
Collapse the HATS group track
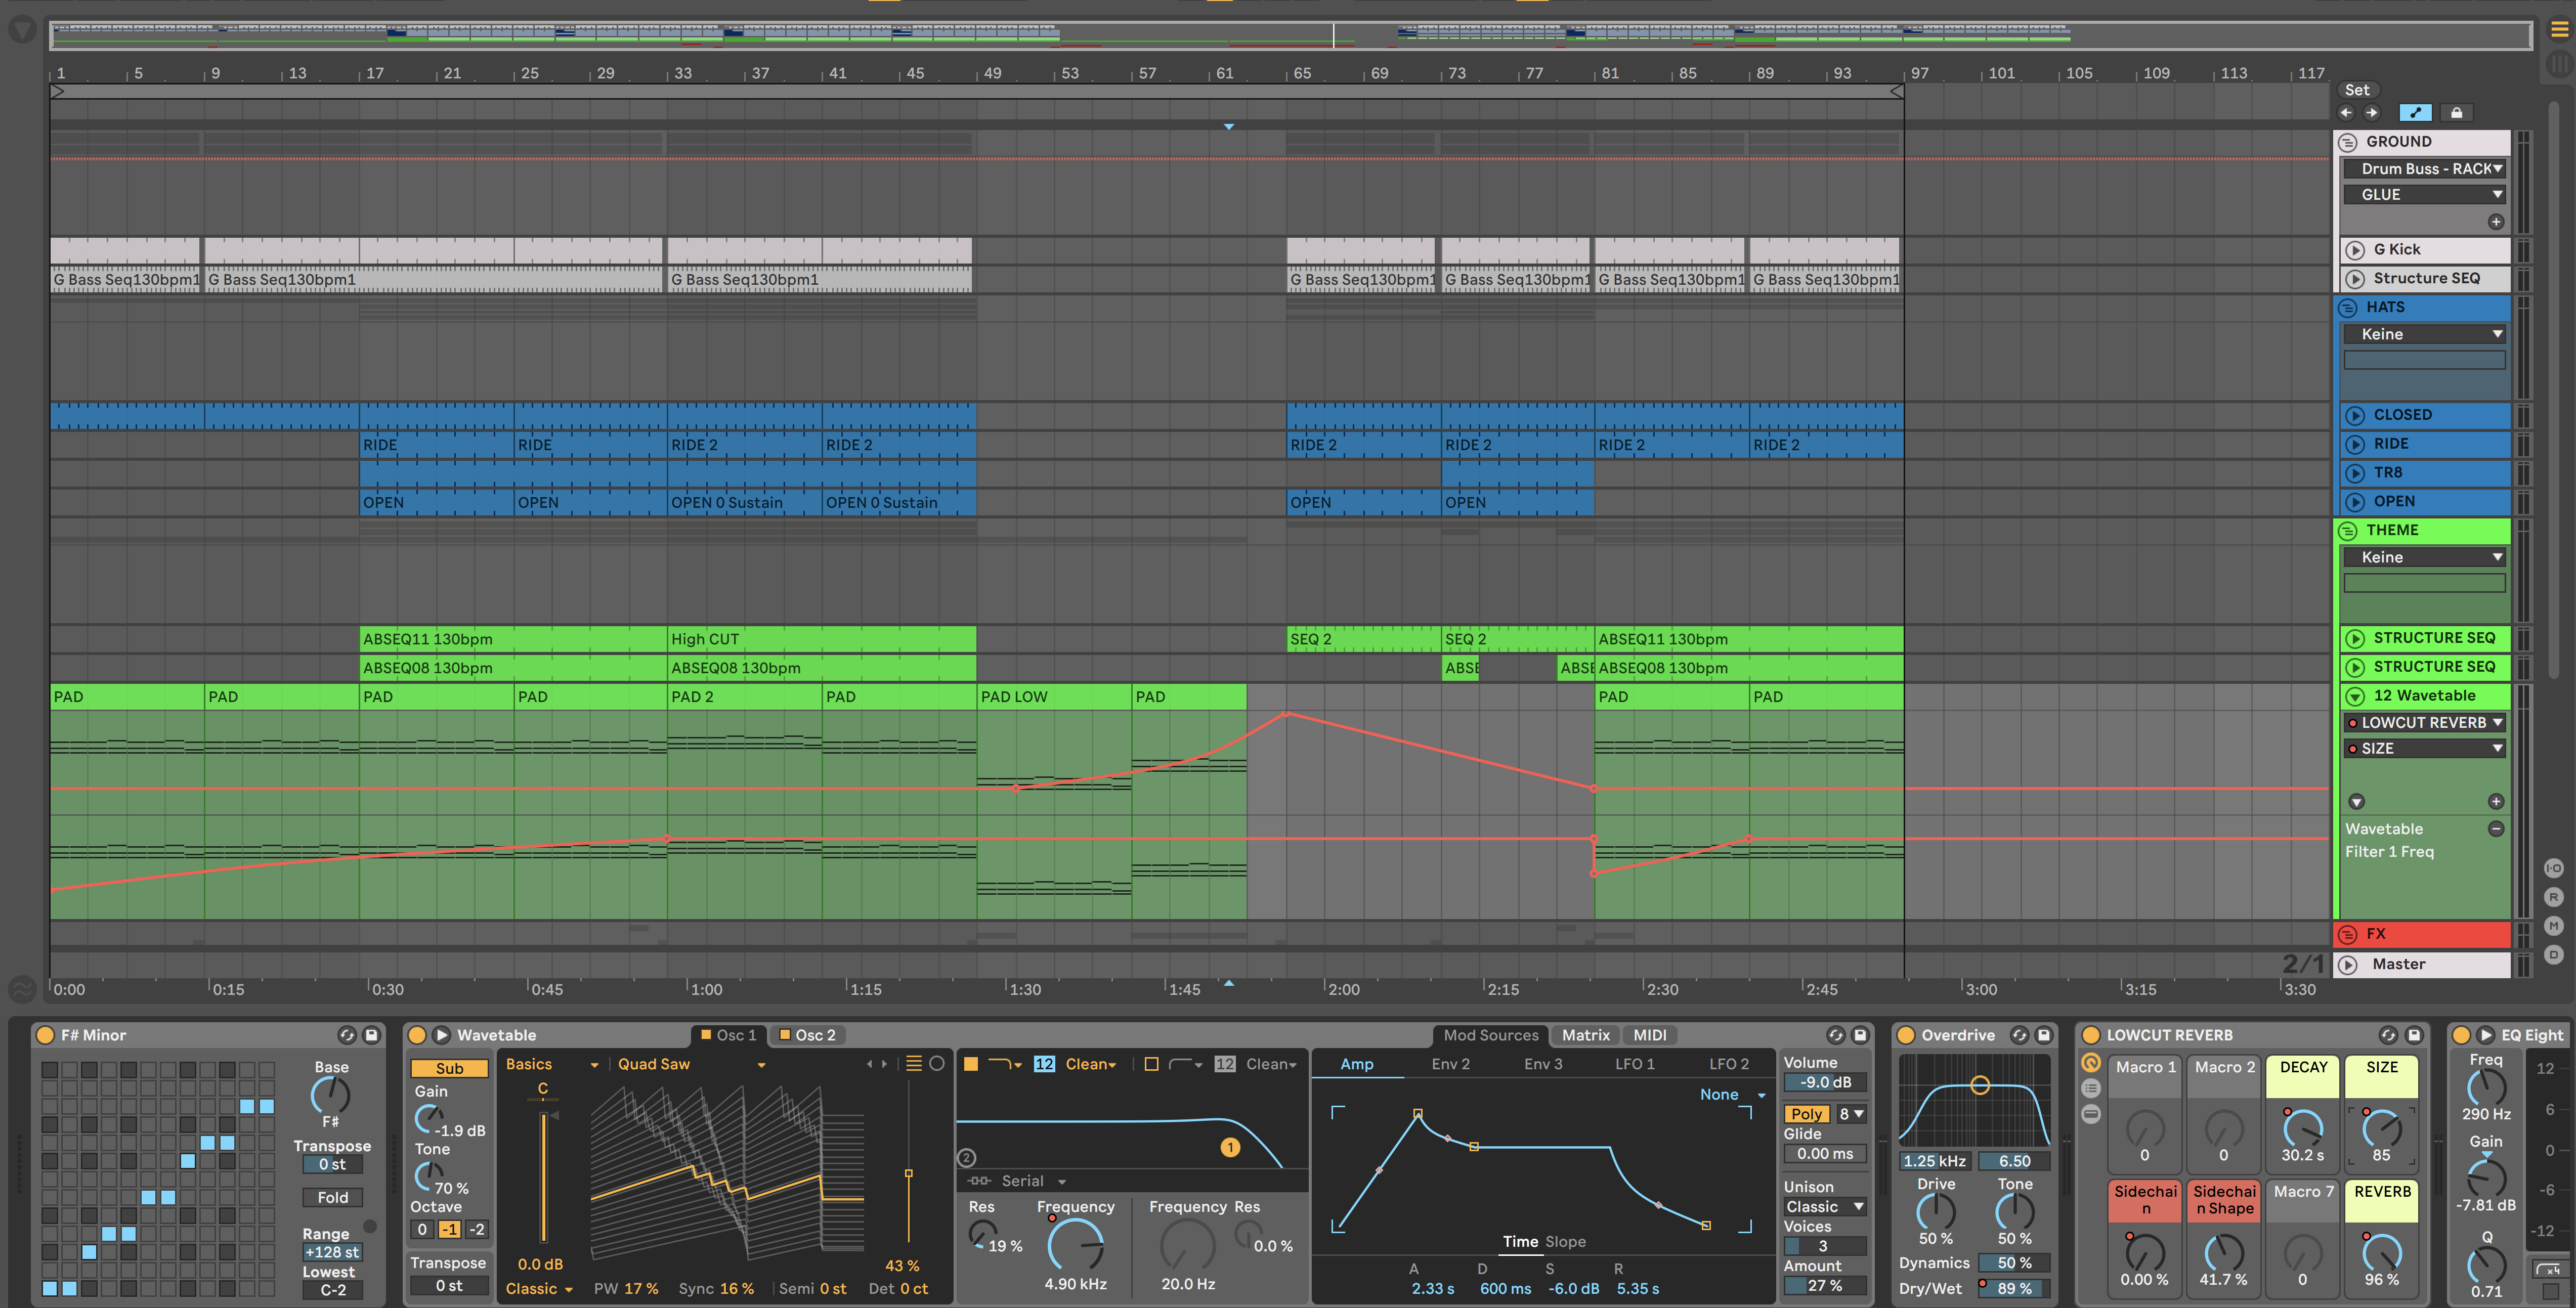(2348, 307)
